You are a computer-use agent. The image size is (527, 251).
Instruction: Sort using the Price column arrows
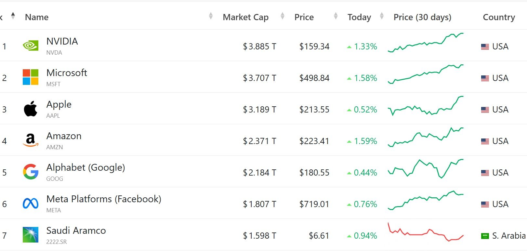336,16
